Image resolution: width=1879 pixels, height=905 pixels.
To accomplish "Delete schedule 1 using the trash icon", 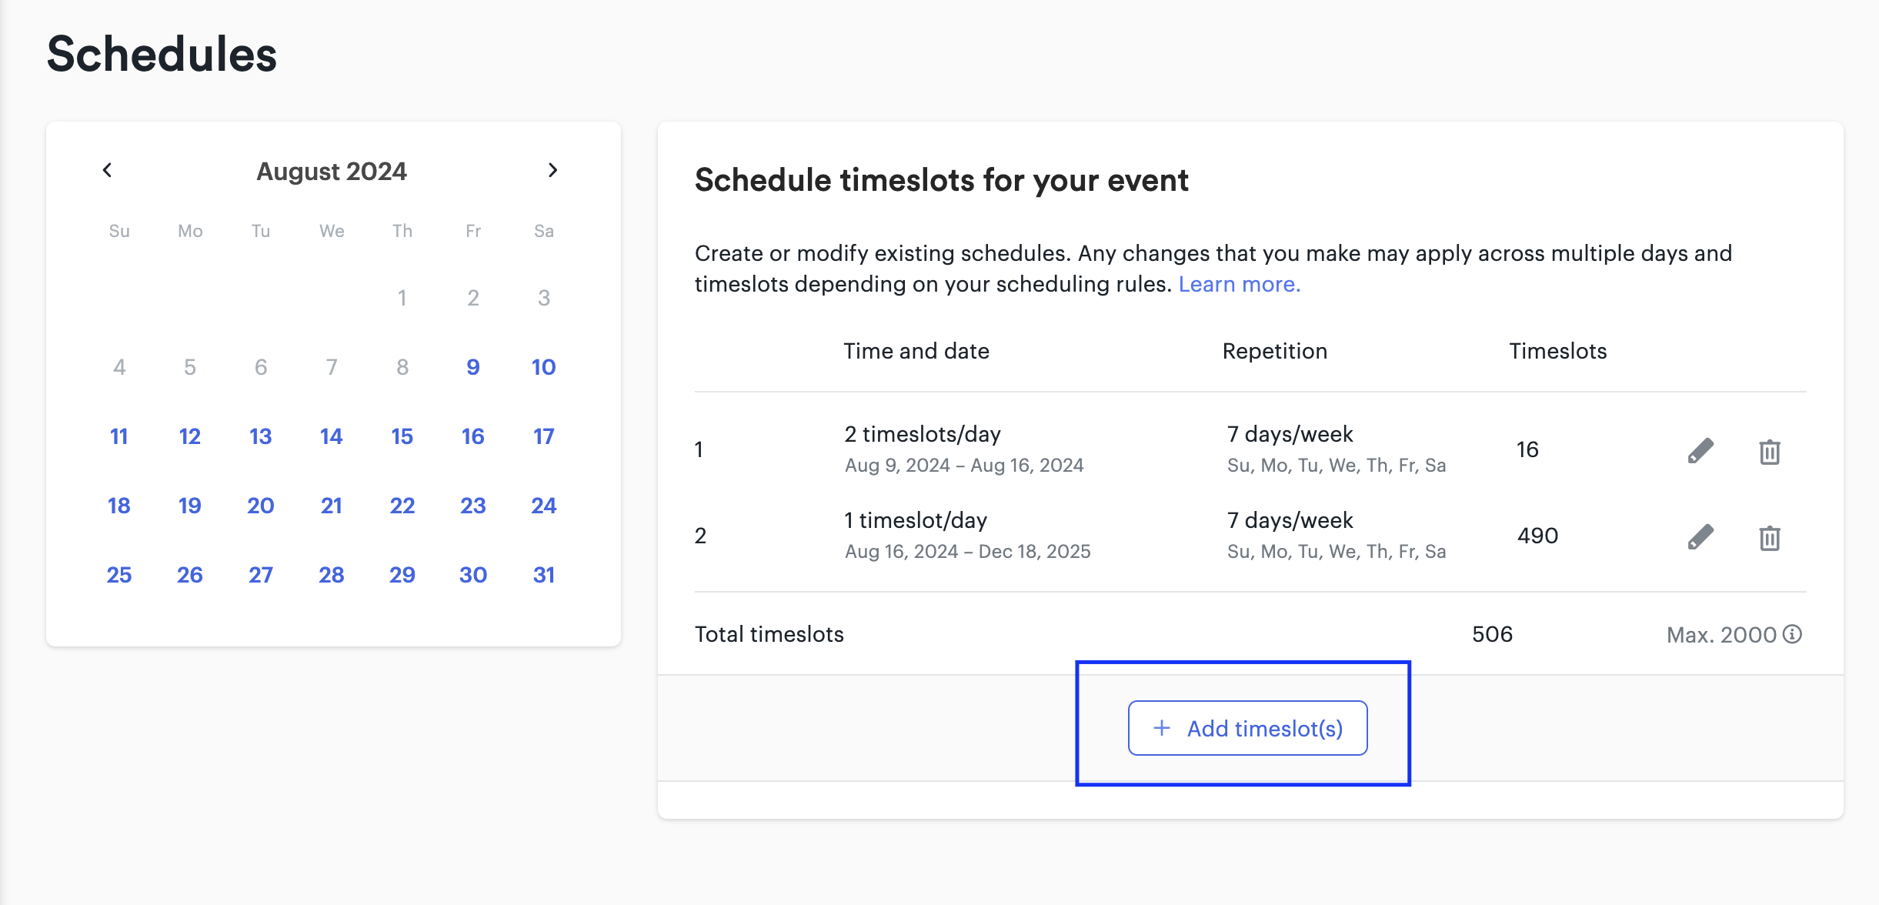I will coord(1770,451).
